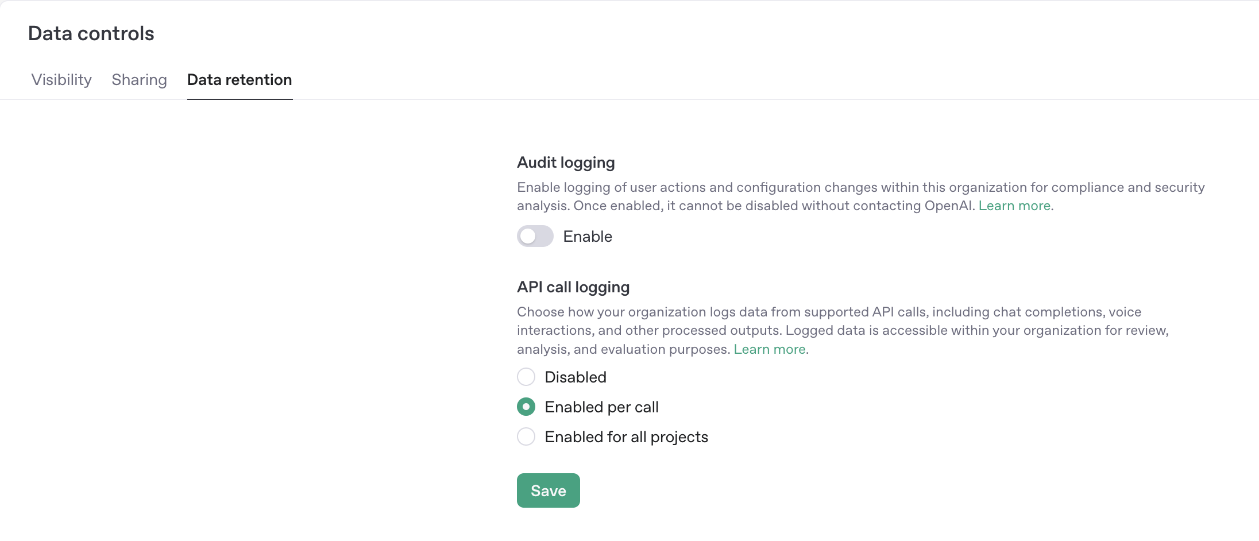Switch to the Visibility tab

(61, 80)
